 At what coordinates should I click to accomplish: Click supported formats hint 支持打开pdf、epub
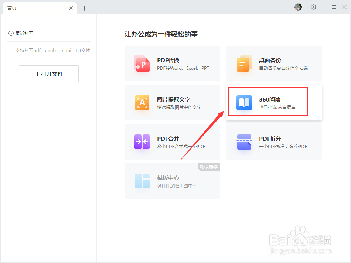click(53, 51)
